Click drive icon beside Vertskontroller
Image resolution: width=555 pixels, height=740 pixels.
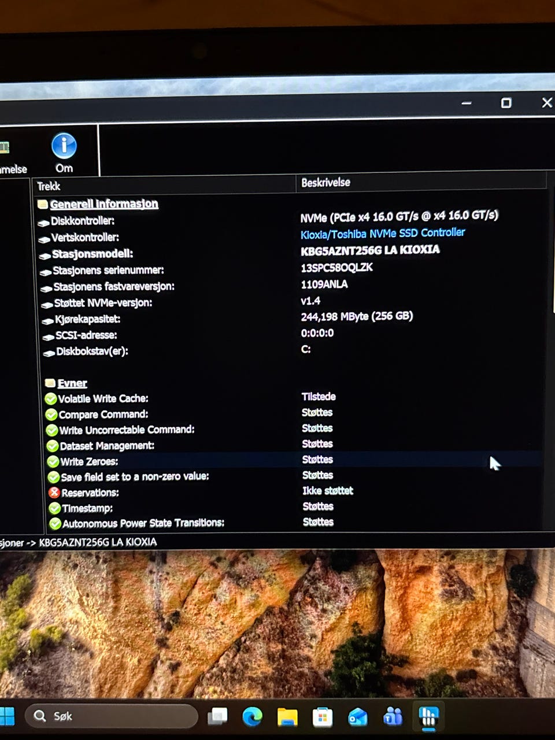click(x=45, y=238)
